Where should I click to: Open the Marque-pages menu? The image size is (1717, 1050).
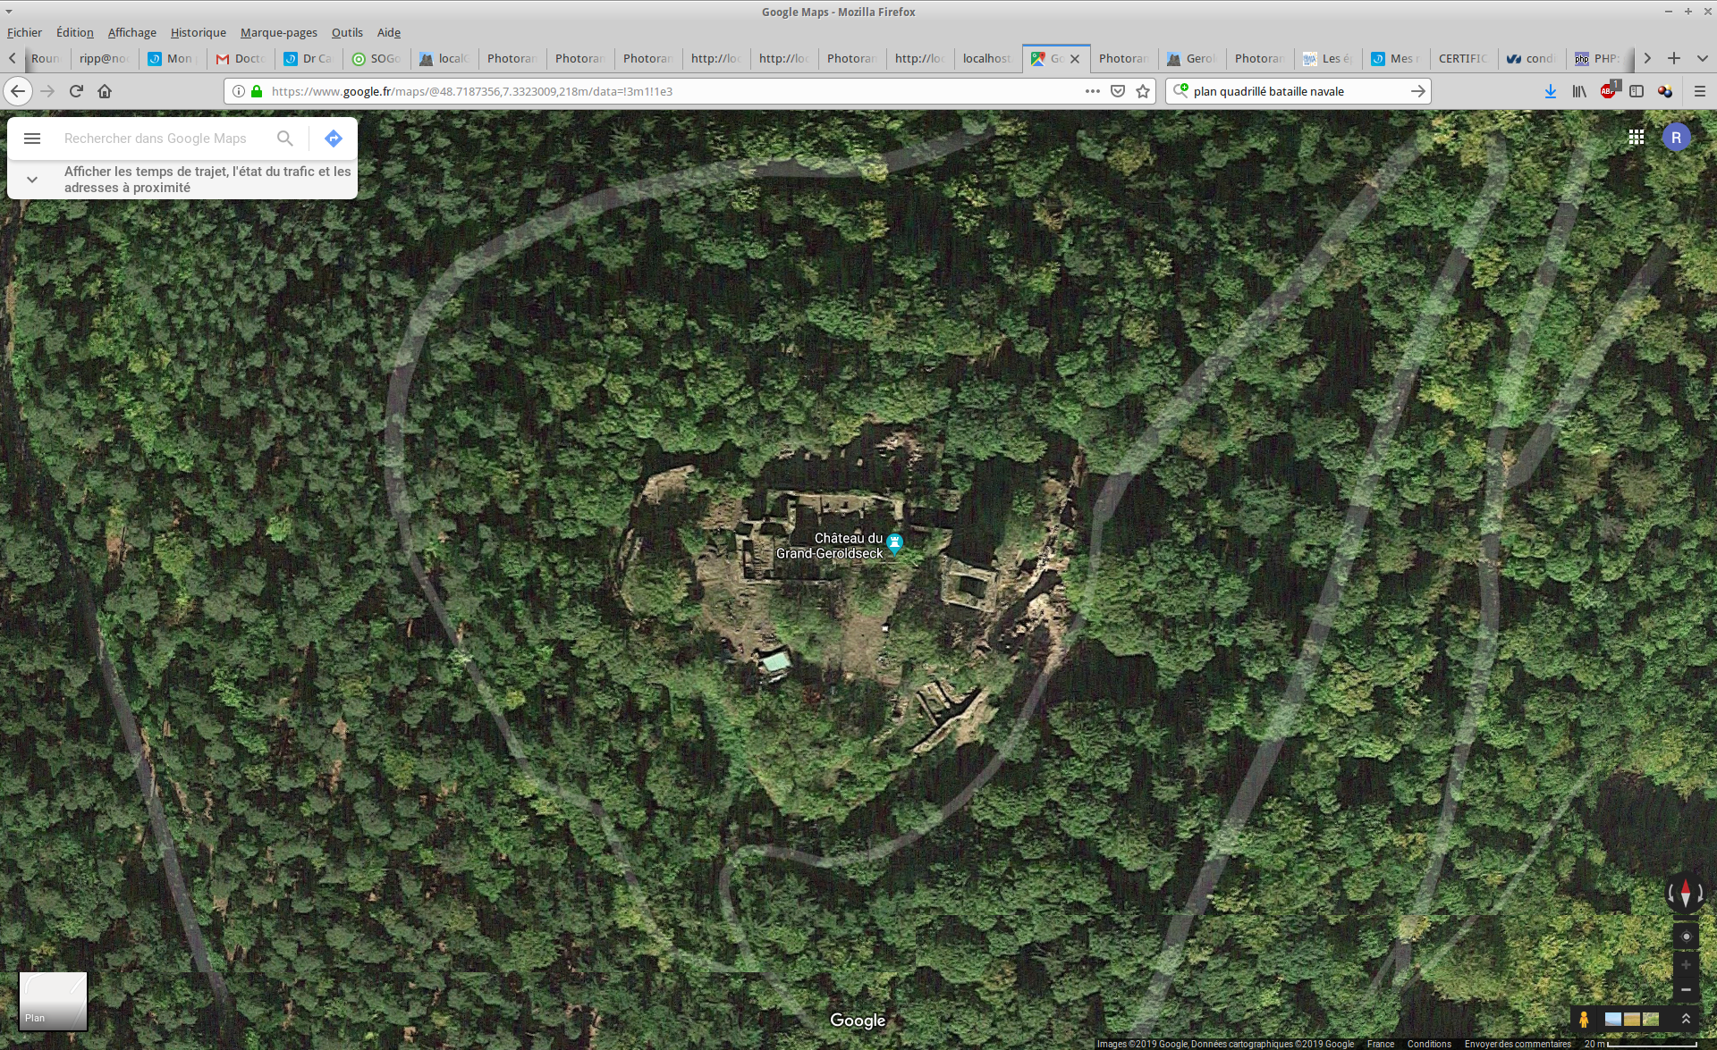(278, 32)
